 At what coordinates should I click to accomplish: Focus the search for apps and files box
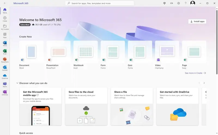click(x=99, y=3)
